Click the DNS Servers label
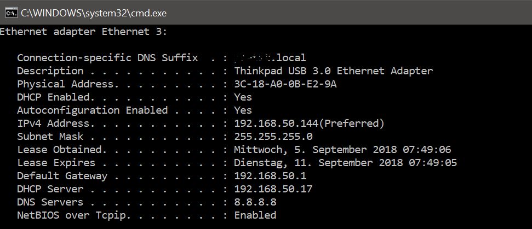The width and height of the screenshot is (532, 229). pyautogui.click(x=50, y=202)
